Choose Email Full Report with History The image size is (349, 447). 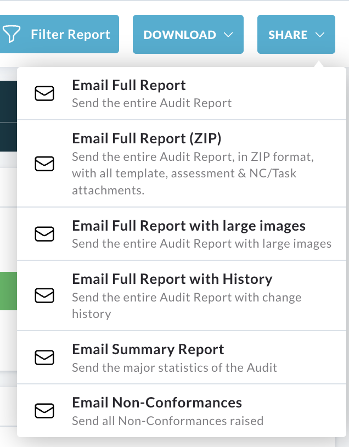pyautogui.click(x=182, y=295)
